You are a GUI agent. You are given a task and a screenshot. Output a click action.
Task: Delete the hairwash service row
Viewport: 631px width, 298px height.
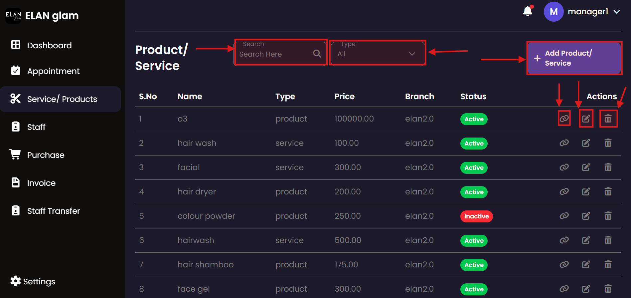[608, 240]
